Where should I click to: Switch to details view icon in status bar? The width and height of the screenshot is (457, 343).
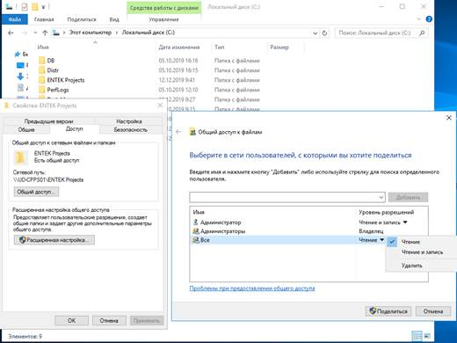[417, 336]
